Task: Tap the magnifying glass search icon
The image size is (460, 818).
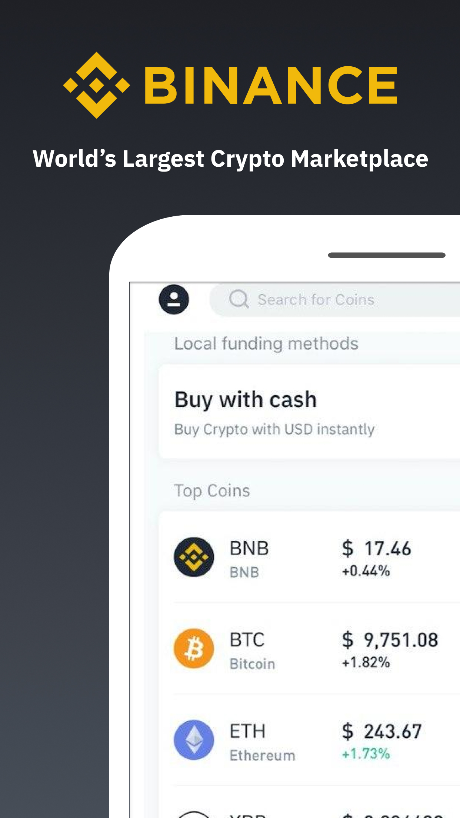Action: [239, 299]
